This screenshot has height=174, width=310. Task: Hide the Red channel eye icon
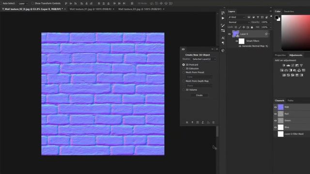click(276, 114)
